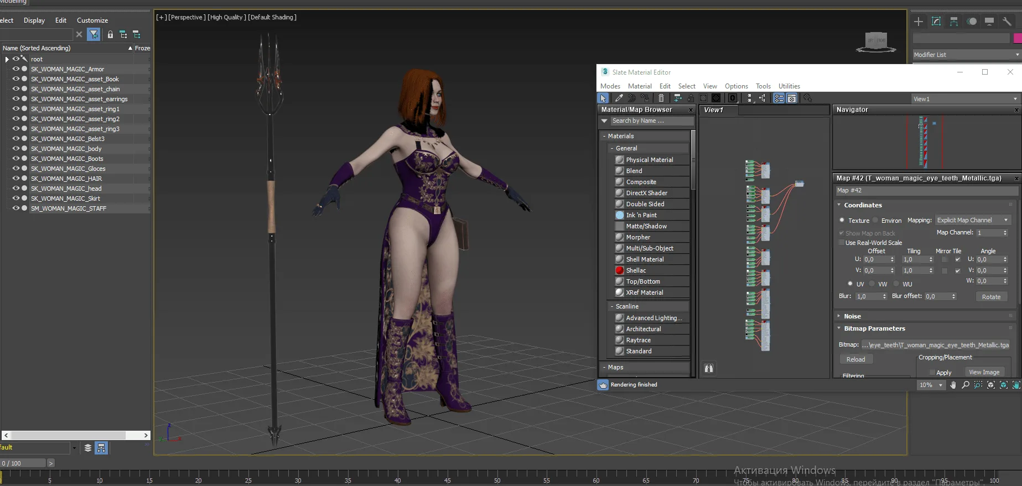Toggle selection filter icon in Scene Explorer

pyautogui.click(x=94, y=34)
